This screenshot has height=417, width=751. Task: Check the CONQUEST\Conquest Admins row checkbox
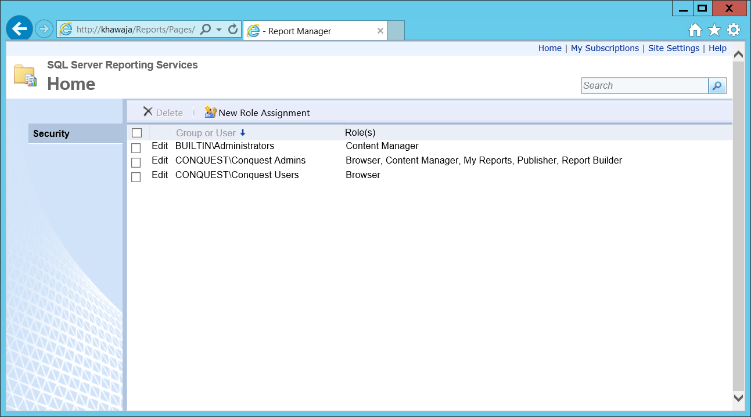[136, 162]
